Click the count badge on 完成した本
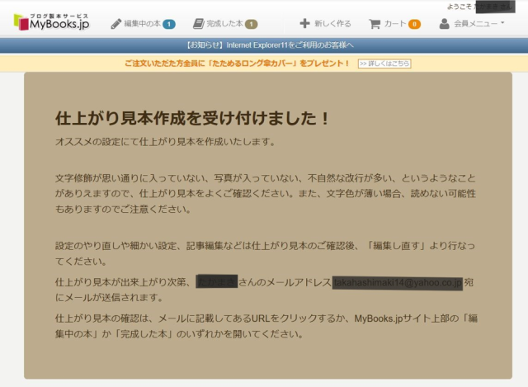The height and width of the screenshot is (387, 528). (x=251, y=24)
